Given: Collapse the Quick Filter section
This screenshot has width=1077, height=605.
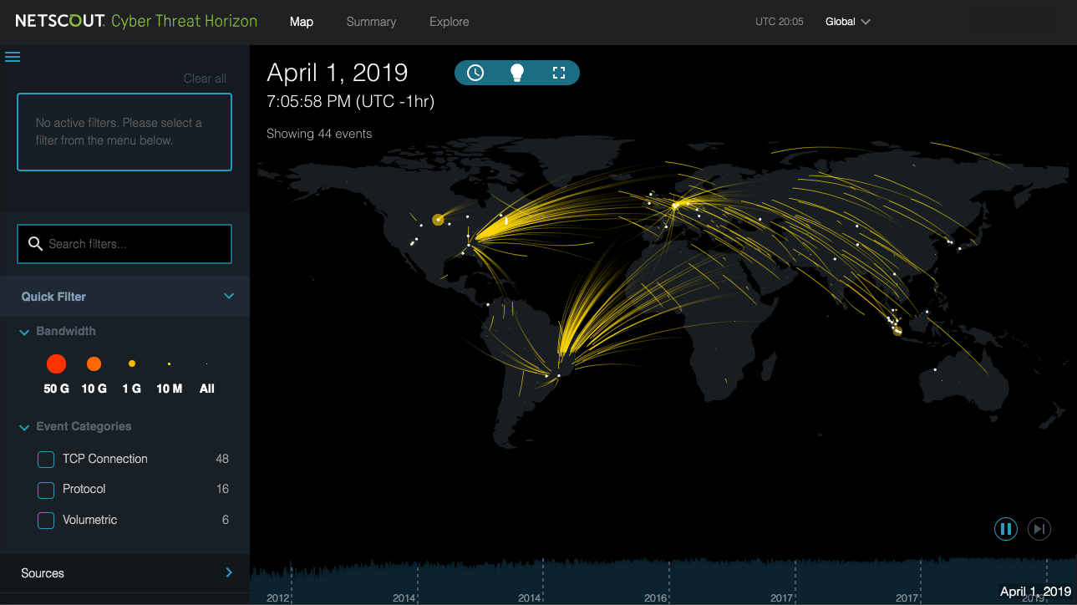Looking at the screenshot, I should point(229,297).
